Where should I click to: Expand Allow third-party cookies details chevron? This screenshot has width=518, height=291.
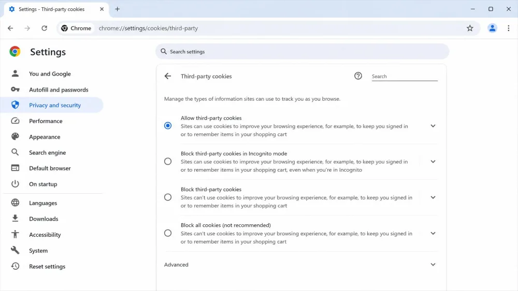pyautogui.click(x=433, y=126)
